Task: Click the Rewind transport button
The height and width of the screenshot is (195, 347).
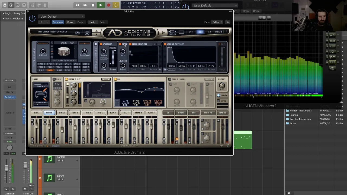Action: [77, 5]
